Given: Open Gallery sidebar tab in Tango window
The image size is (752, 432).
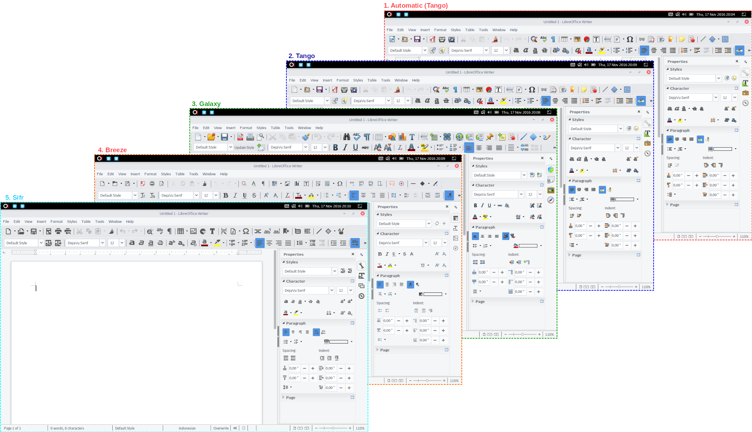Looking at the screenshot, I should pyautogui.click(x=647, y=143).
